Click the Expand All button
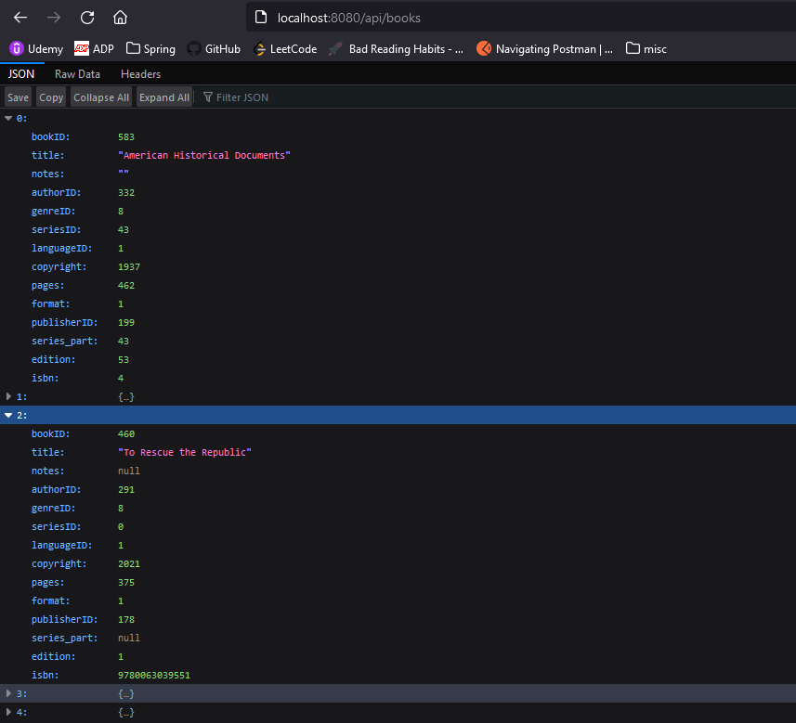Viewport: 796px width, 723px height. [x=164, y=97]
